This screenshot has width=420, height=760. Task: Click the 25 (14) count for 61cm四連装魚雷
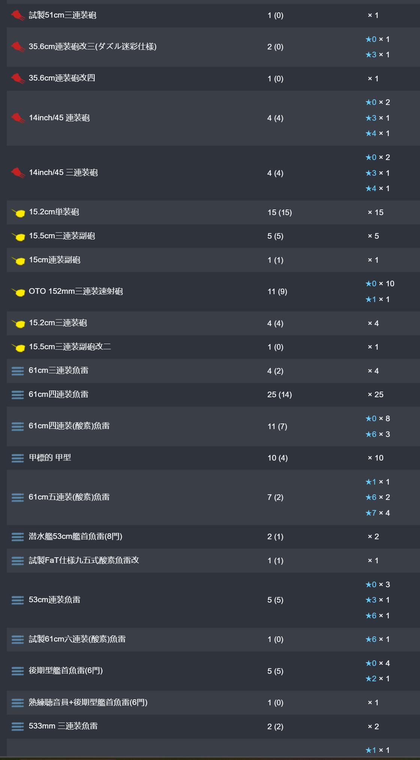pos(279,395)
